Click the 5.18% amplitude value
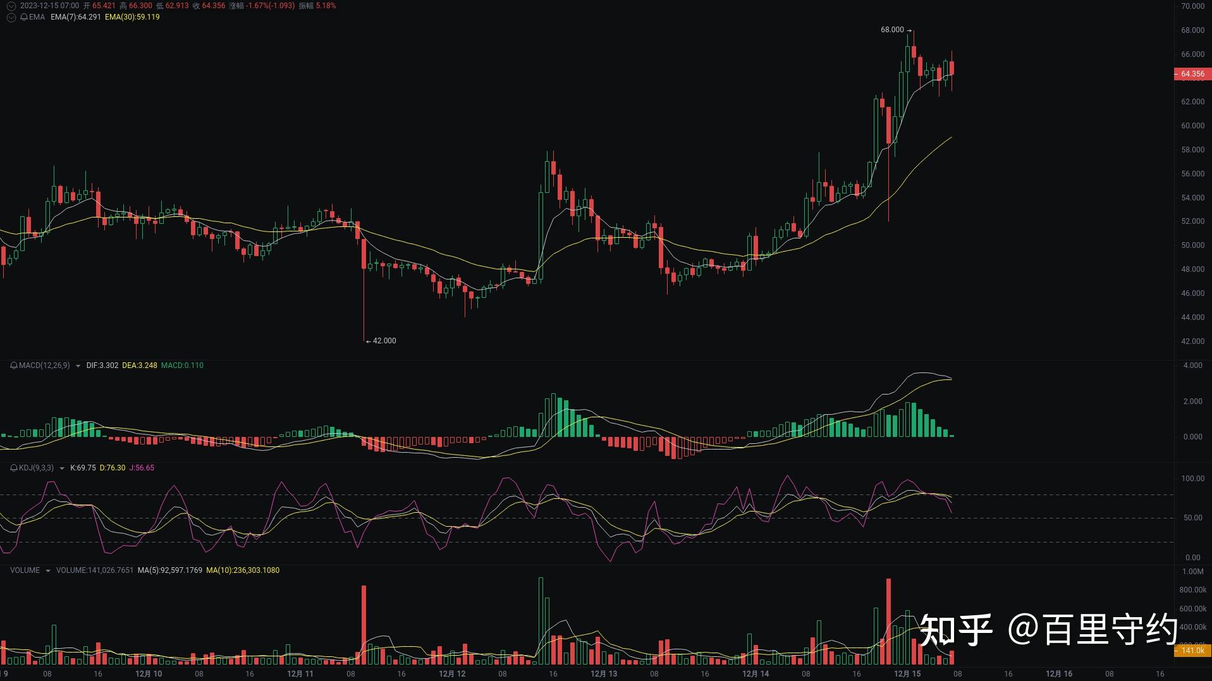The height and width of the screenshot is (681, 1212). 325,6
